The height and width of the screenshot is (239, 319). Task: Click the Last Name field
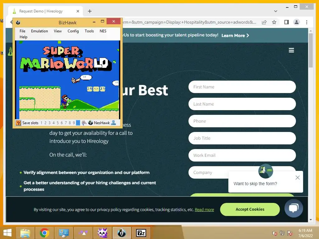[x=242, y=104]
